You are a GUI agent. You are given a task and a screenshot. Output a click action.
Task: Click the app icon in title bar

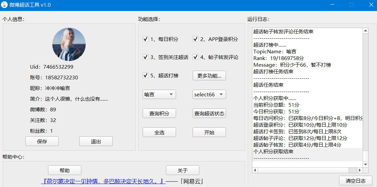[x=5, y=5]
